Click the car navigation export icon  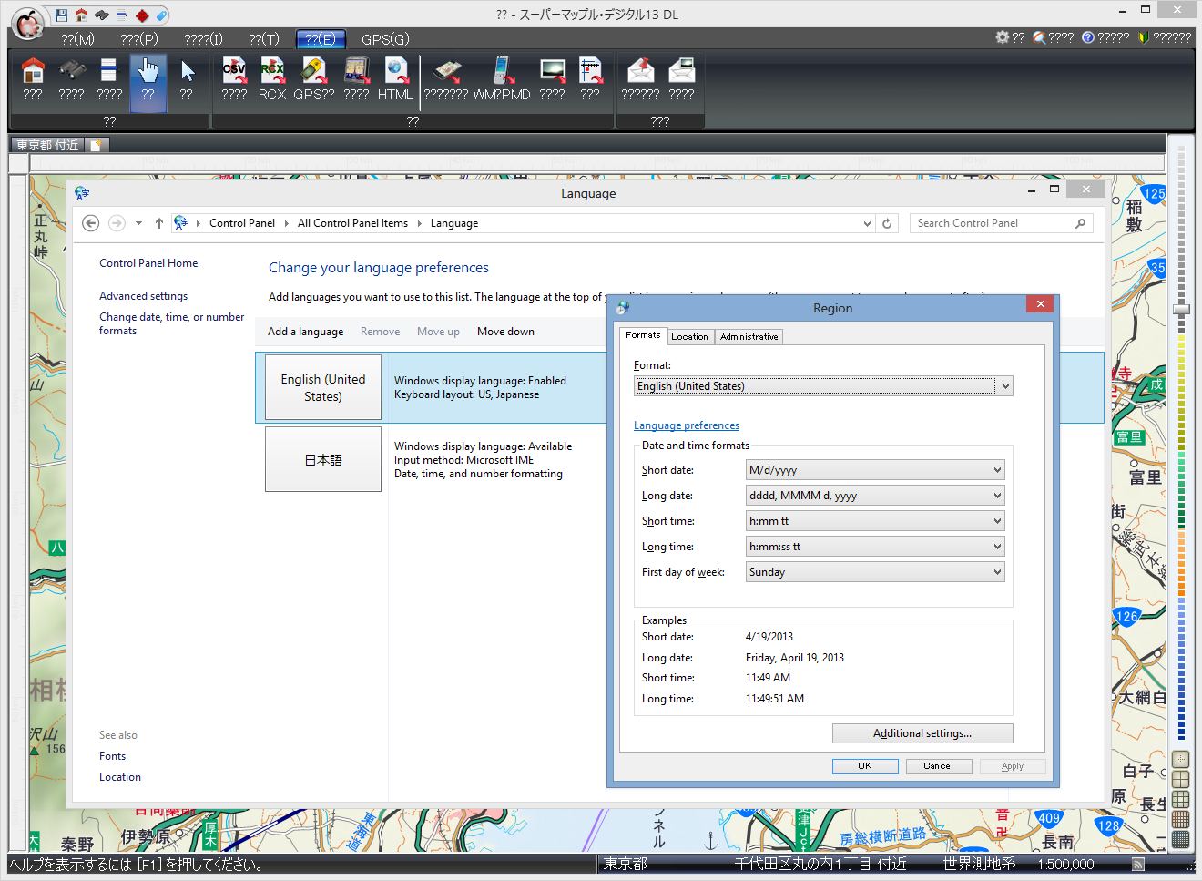356,70
